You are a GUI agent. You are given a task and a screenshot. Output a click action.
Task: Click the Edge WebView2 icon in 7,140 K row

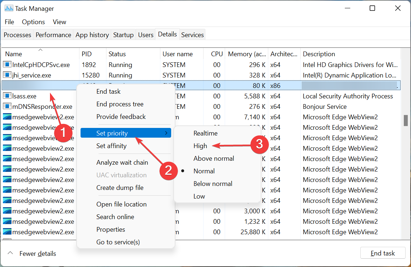point(7,117)
